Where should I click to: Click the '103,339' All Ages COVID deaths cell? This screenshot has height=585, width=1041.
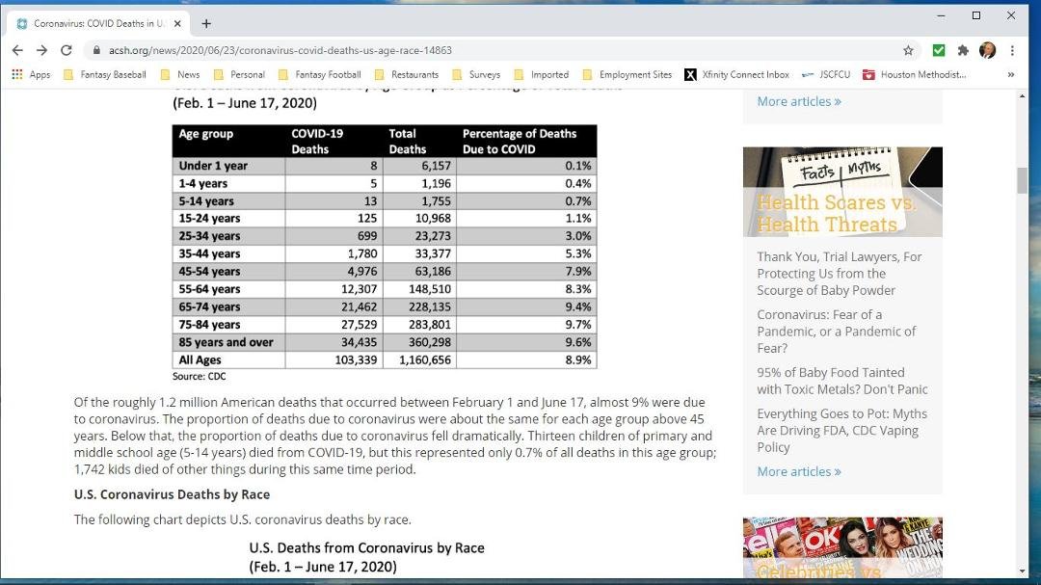[356, 359]
